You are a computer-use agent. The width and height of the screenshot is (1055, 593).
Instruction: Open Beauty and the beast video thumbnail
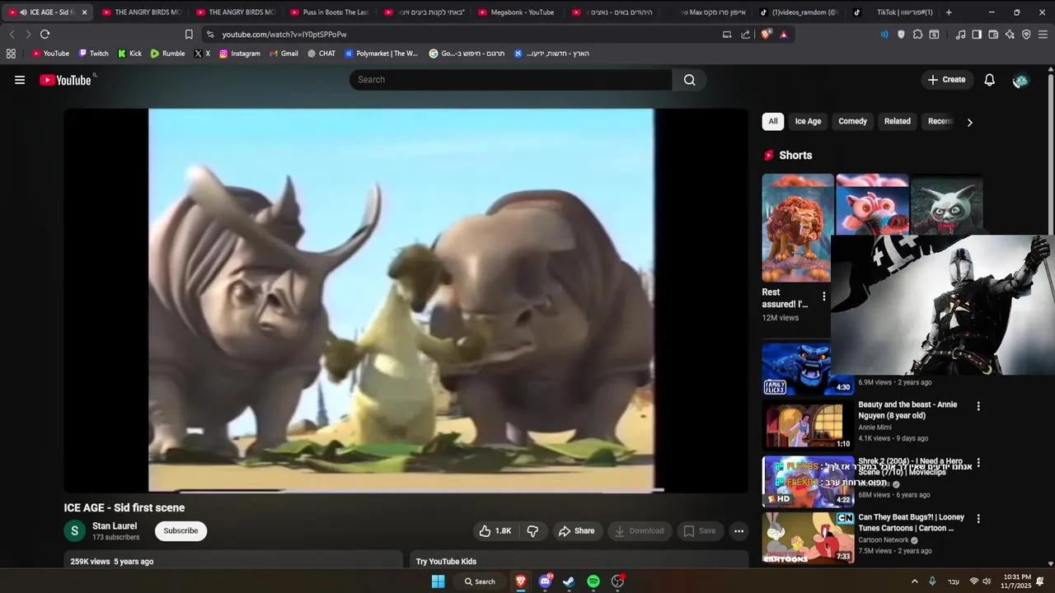[x=809, y=424]
